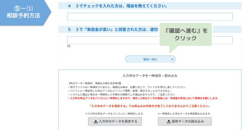This screenshot has height=134, width=247.
Task: Click 入力中のデータを保存する button
Action: tap(115, 121)
